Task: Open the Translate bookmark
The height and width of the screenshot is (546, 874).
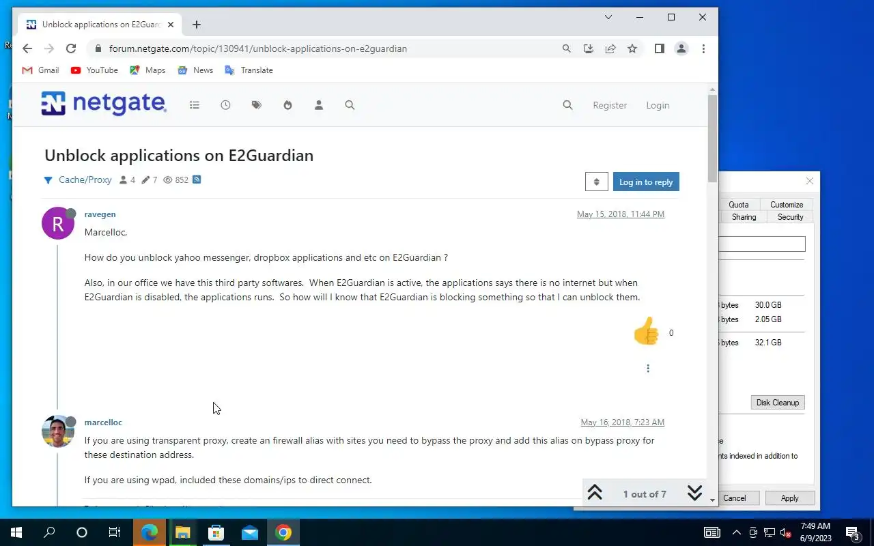Action: point(249,70)
